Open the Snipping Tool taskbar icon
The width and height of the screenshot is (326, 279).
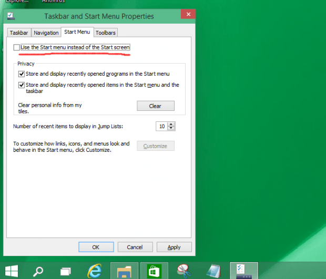184,271
